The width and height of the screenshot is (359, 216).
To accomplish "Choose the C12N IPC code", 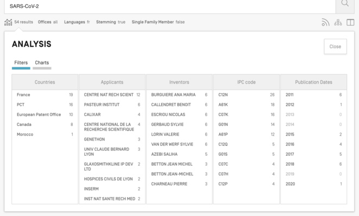I will 247,95.
